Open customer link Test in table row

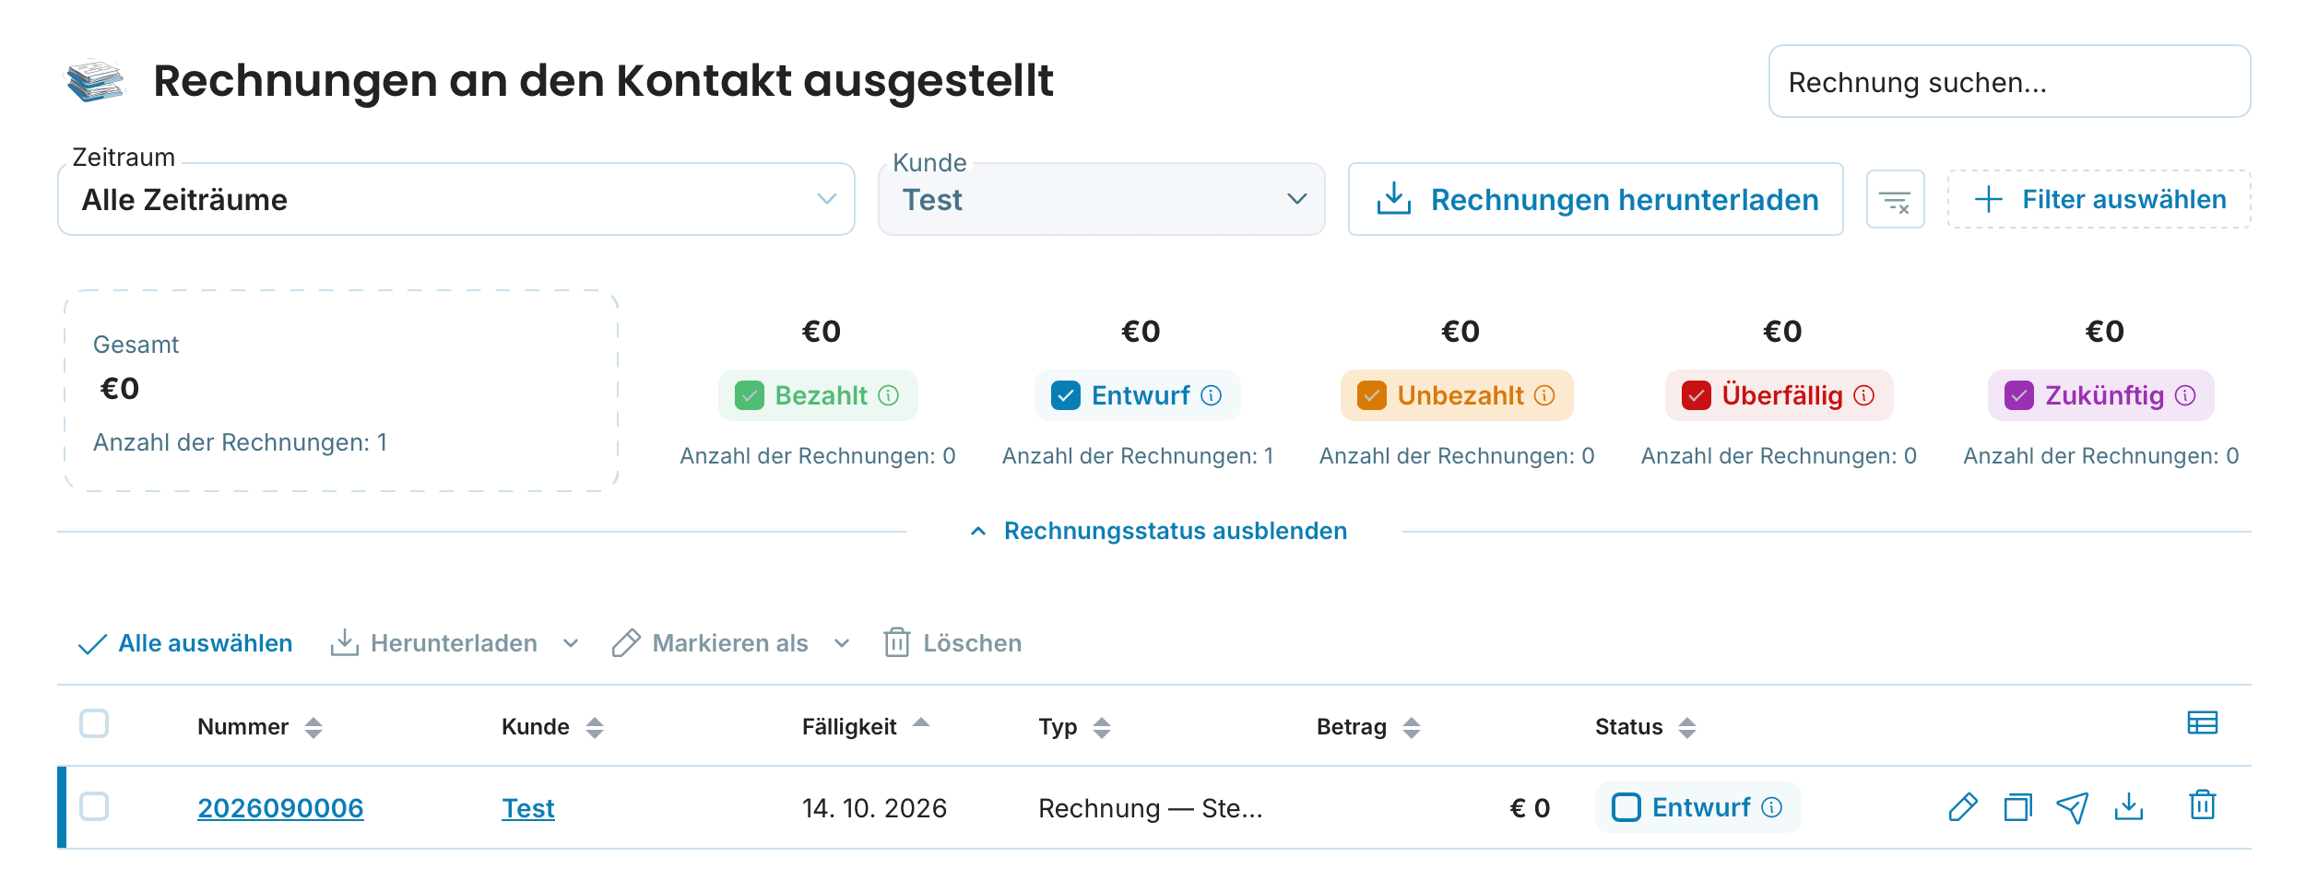527,808
